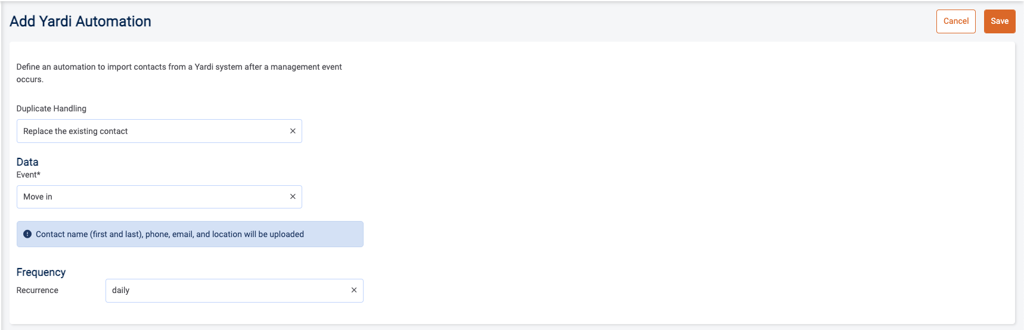1024x330 pixels.
Task: Open the Recurrence dropdown
Action: pos(238,290)
